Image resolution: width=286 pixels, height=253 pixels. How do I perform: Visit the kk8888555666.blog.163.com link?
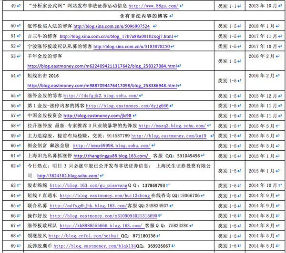(101, 226)
